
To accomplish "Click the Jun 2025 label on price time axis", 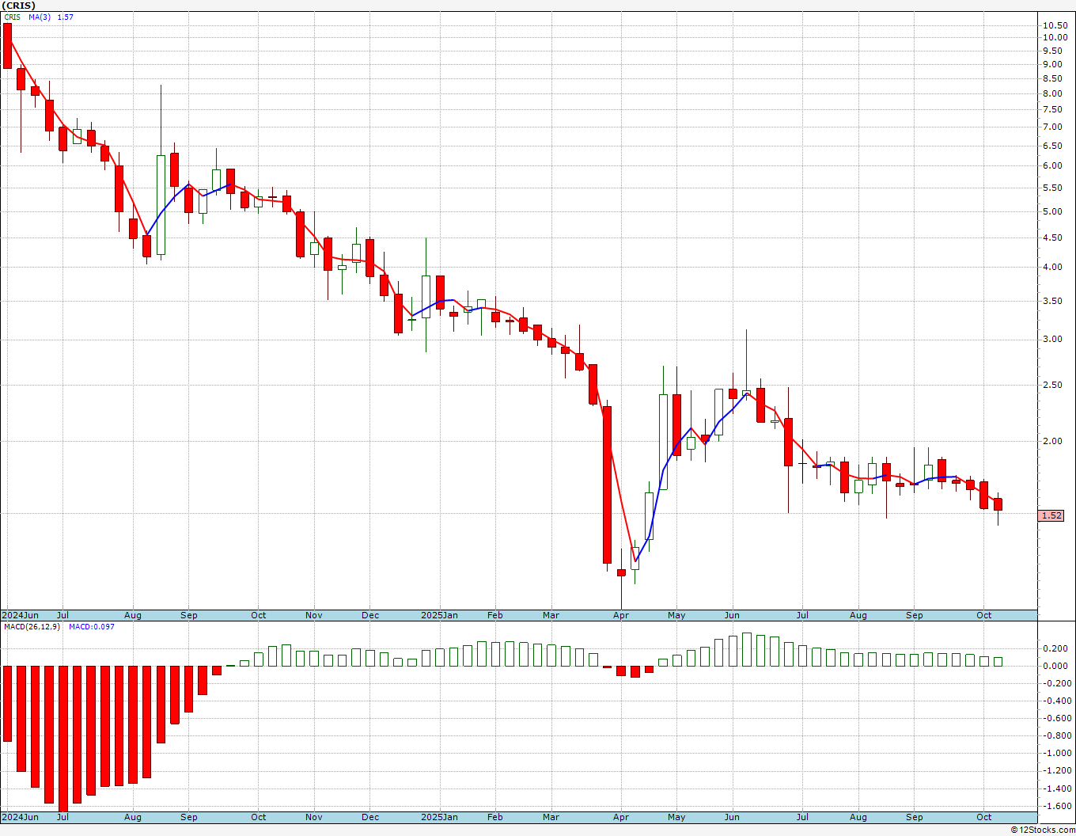I will tap(732, 615).
